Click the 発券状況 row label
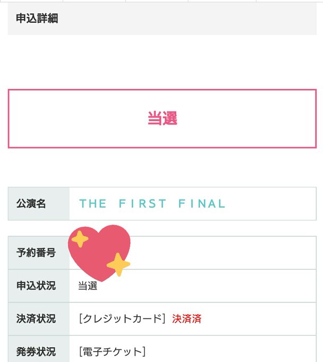This screenshot has width=323, height=362. [x=36, y=351]
